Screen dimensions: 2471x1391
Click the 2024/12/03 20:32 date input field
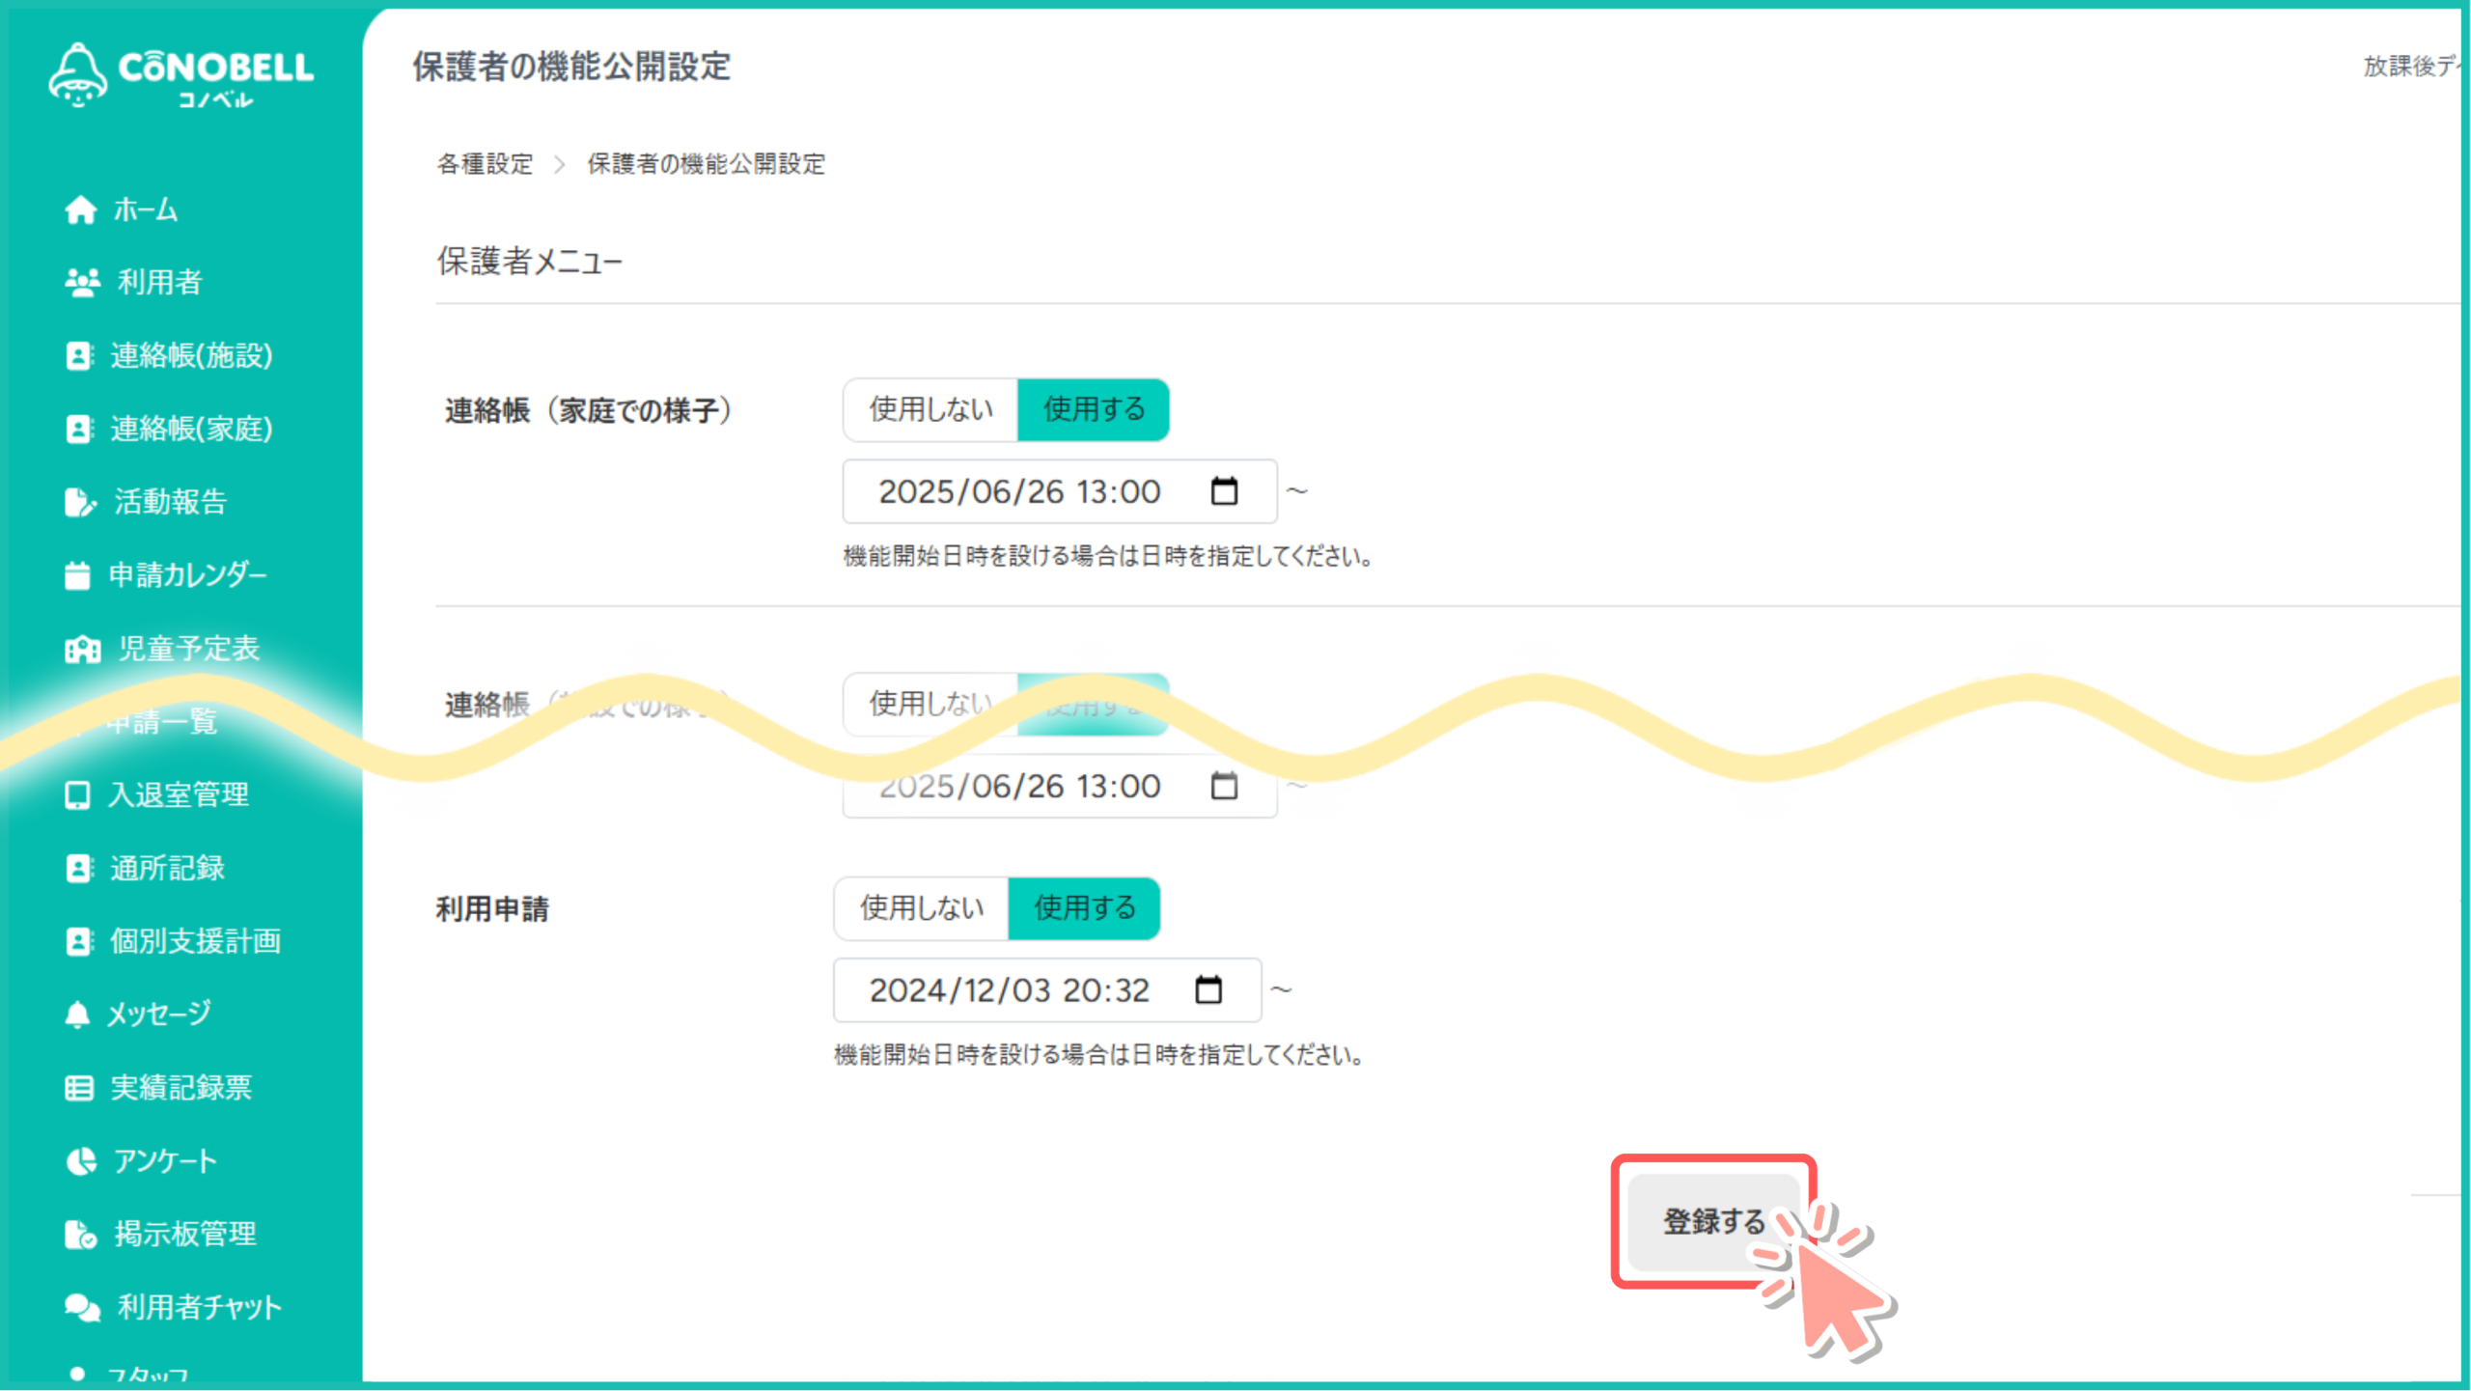click(x=1009, y=990)
